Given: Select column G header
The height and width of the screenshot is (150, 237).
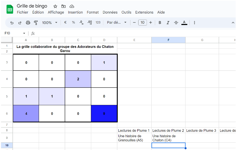Looking at the screenshot, I should (202, 40).
